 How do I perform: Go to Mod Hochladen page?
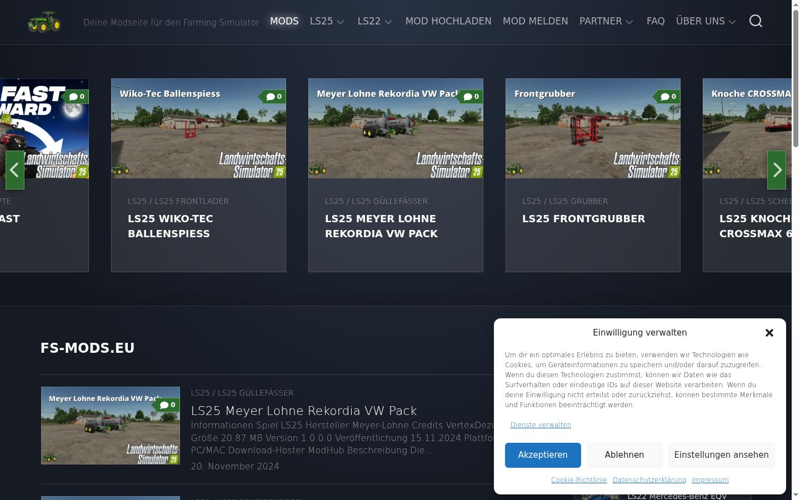pyautogui.click(x=448, y=21)
